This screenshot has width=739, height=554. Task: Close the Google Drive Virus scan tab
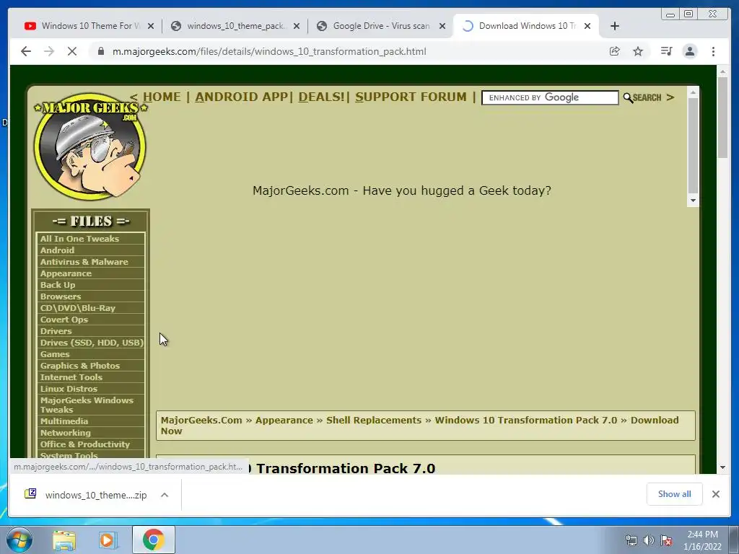pos(442,27)
